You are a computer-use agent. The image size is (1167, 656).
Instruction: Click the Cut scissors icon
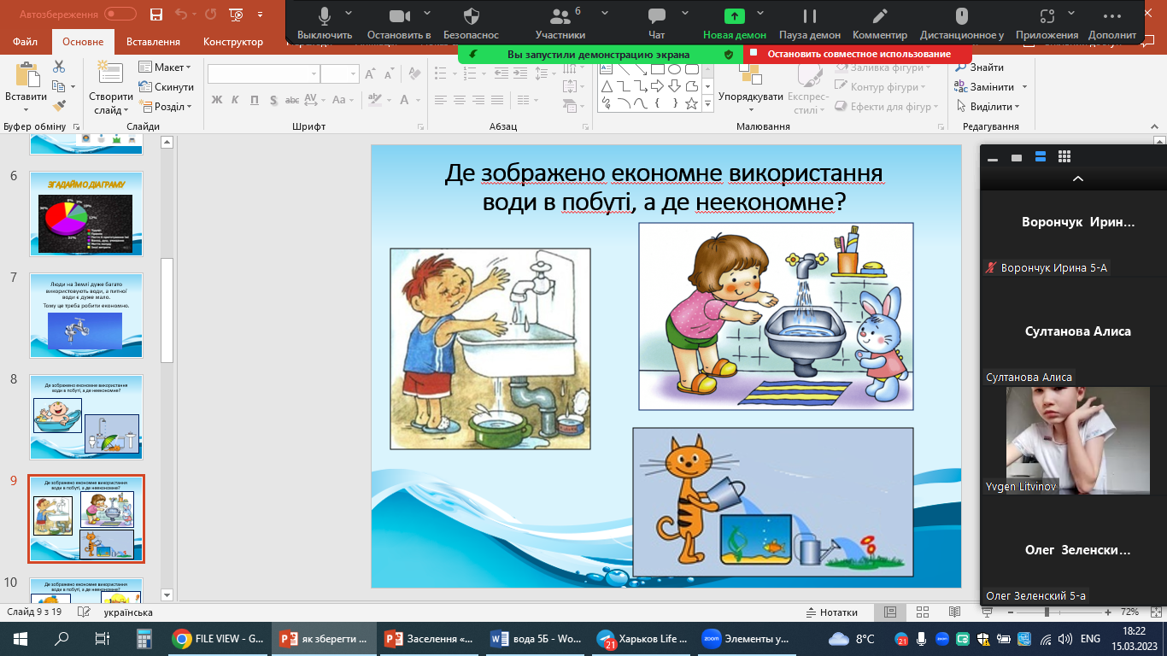pos(59,67)
